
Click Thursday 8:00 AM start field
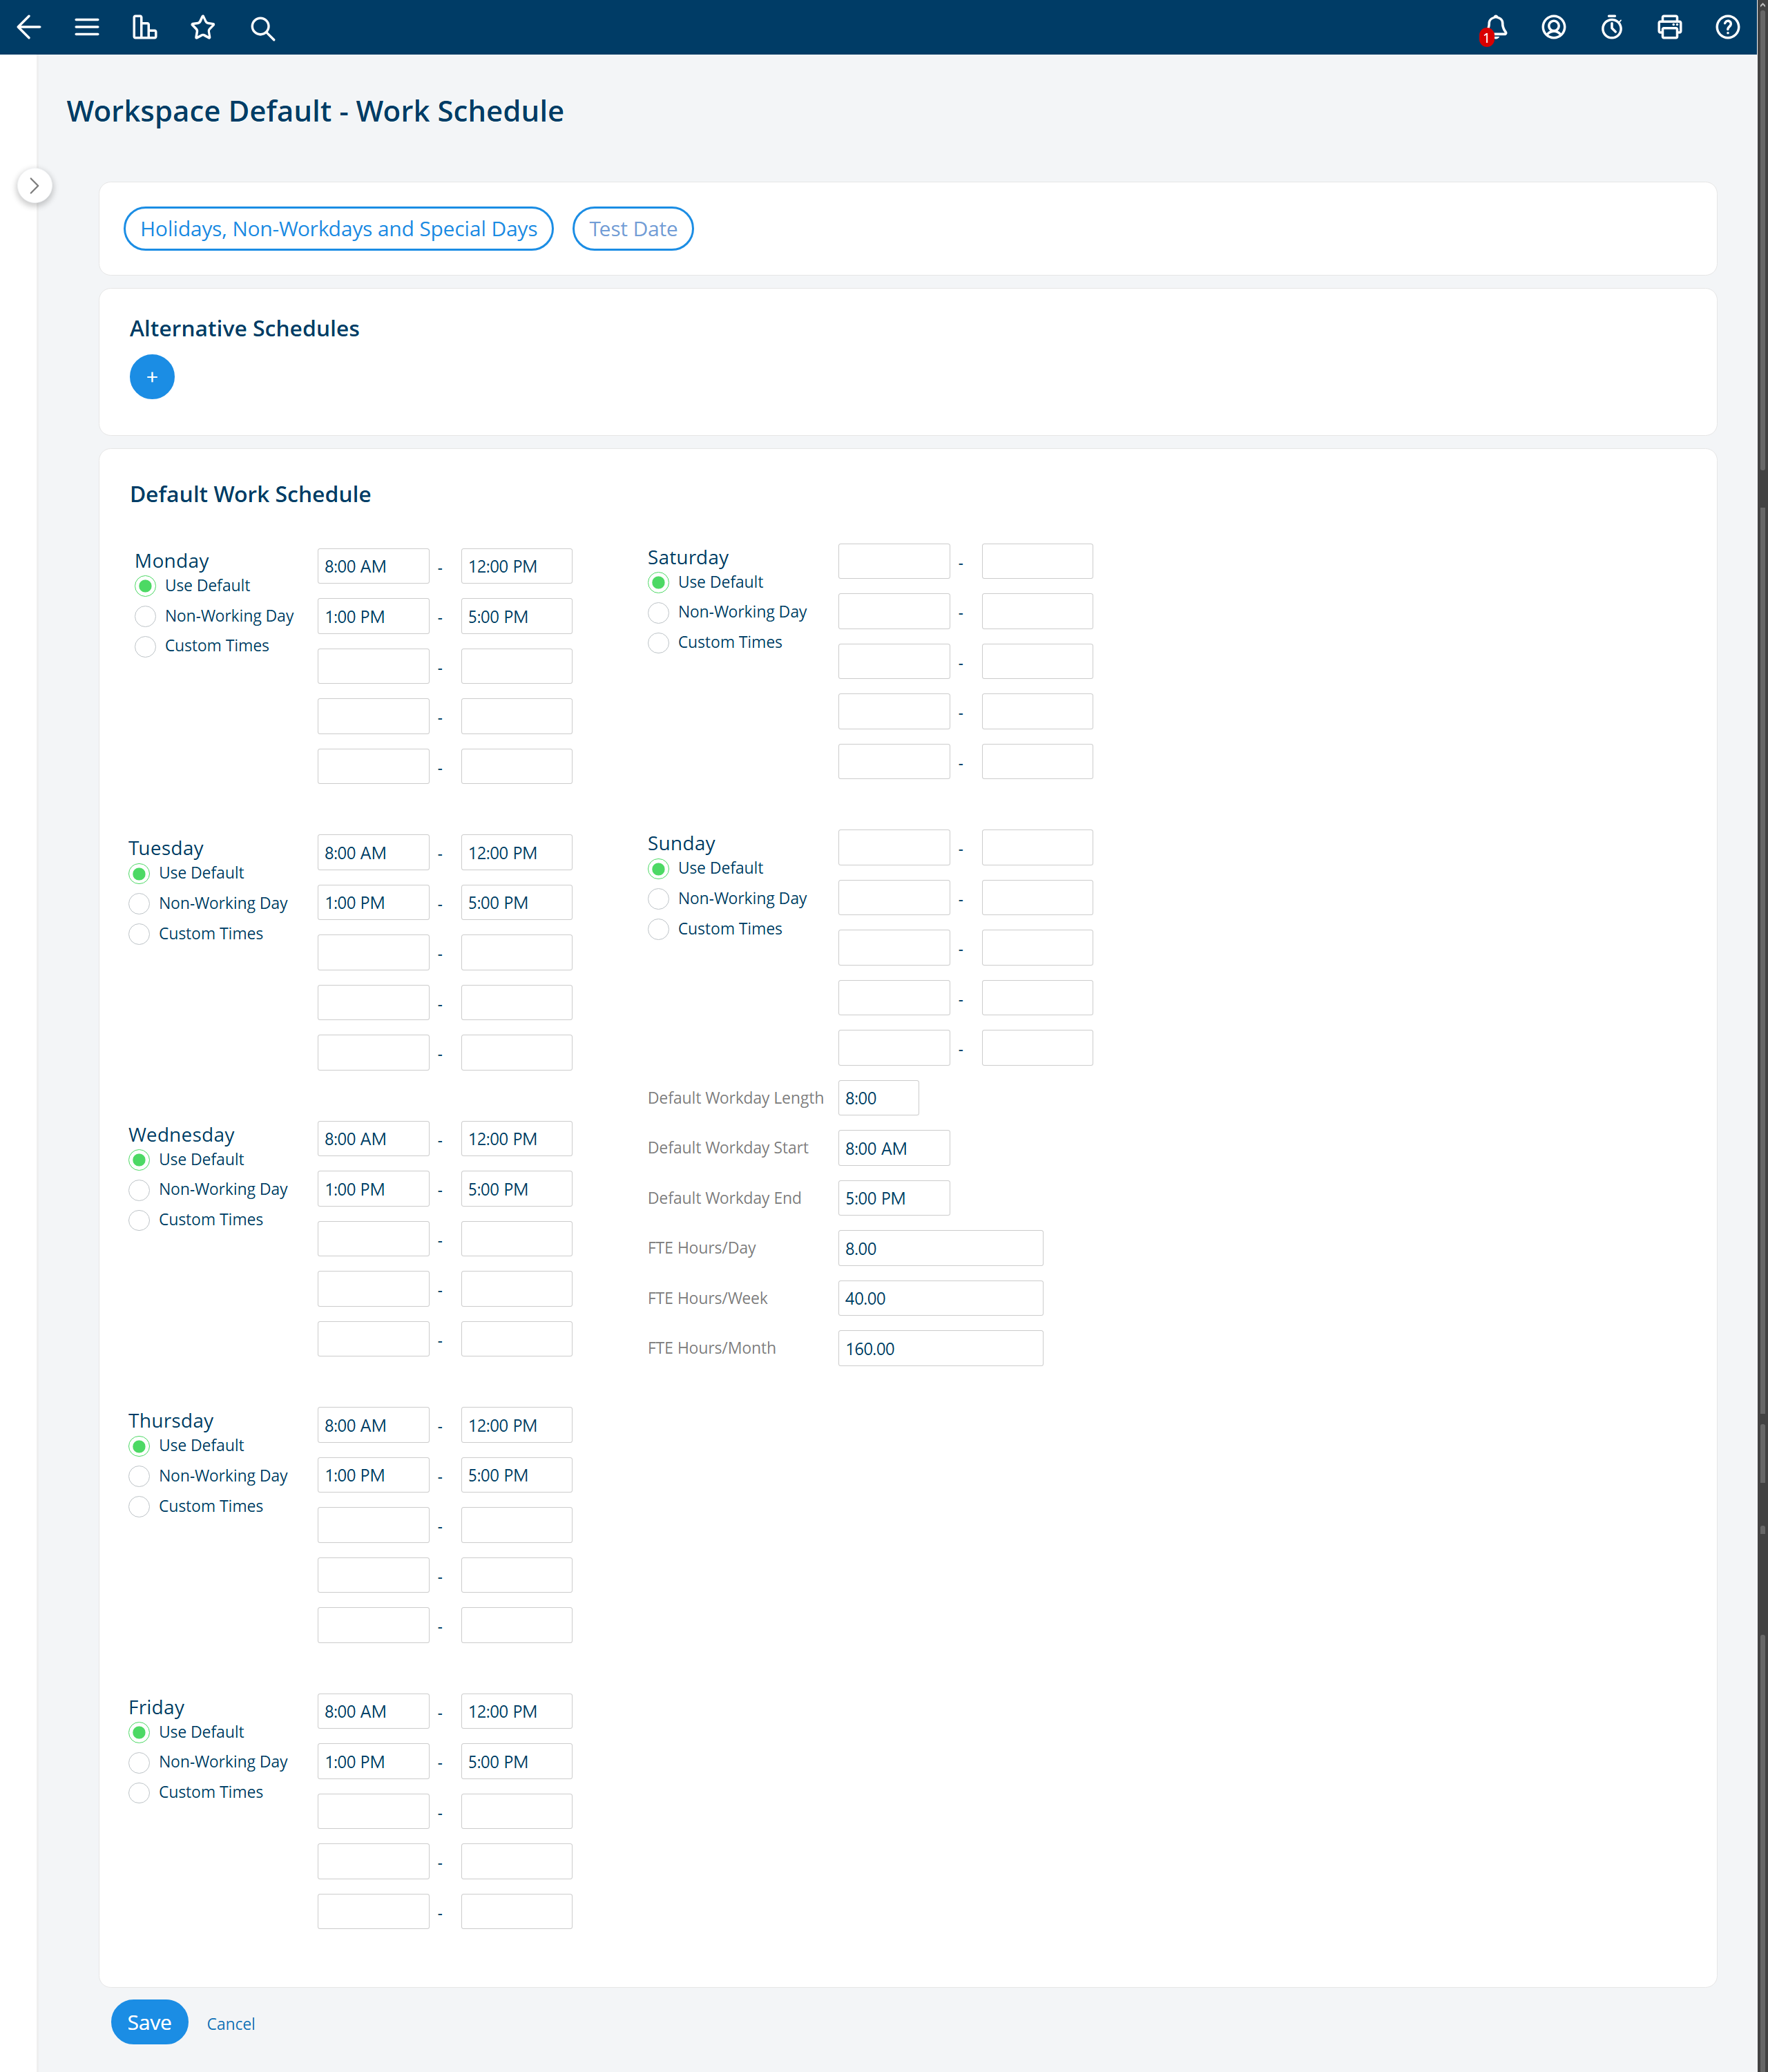point(373,1425)
